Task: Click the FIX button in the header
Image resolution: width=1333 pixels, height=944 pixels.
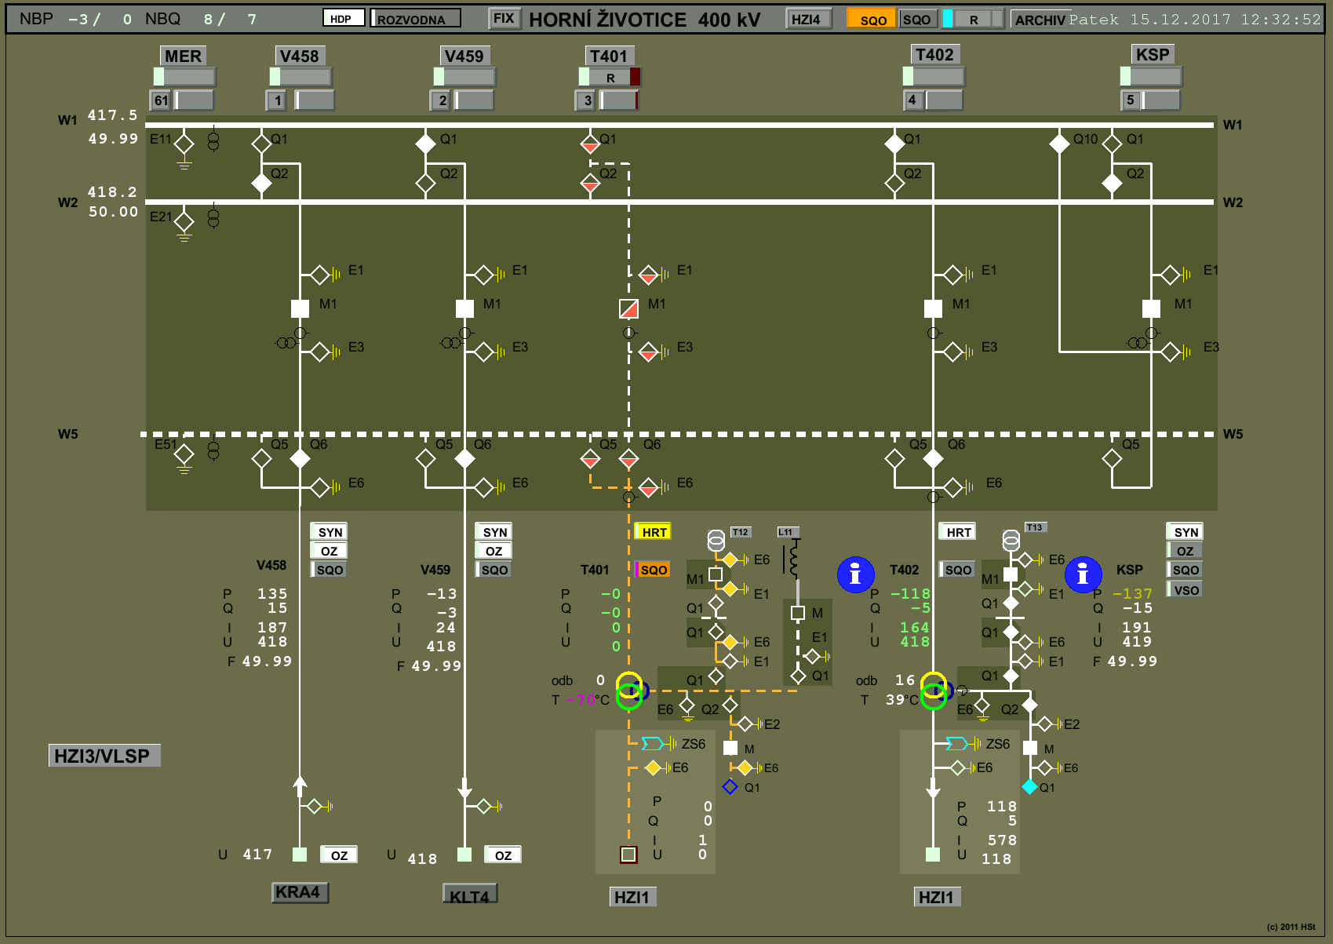Action: point(504,19)
